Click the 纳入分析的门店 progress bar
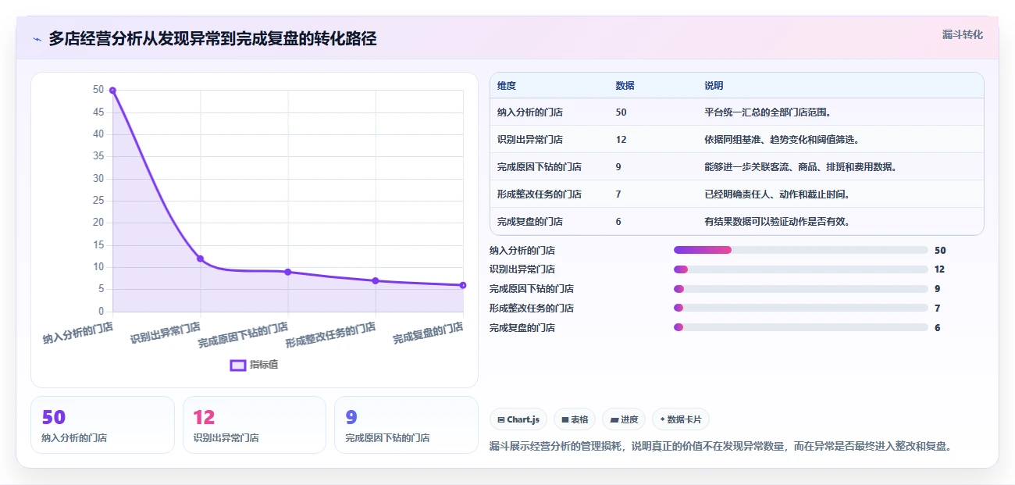This screenshot has width=1015, height=485. pos(800,250)
